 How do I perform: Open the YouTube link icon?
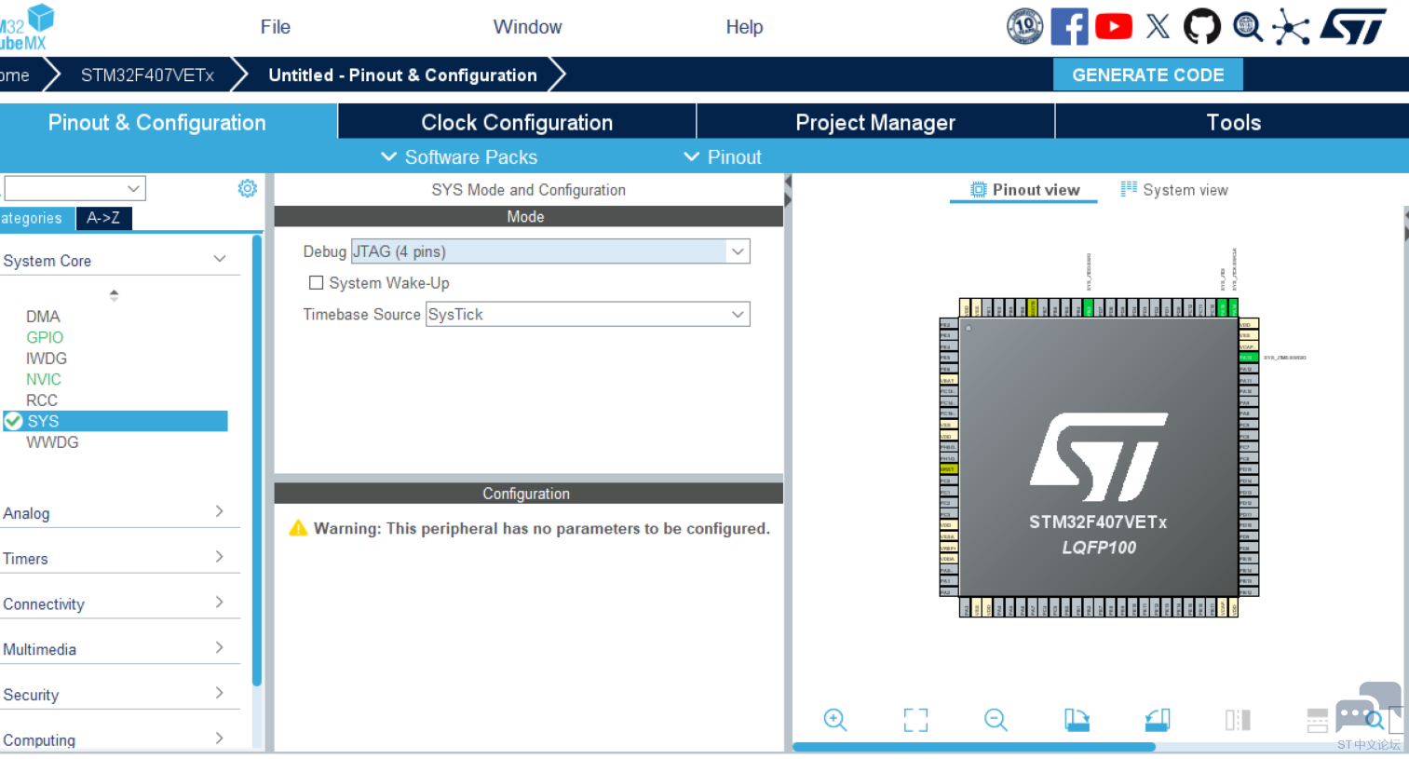(1114, 26)
